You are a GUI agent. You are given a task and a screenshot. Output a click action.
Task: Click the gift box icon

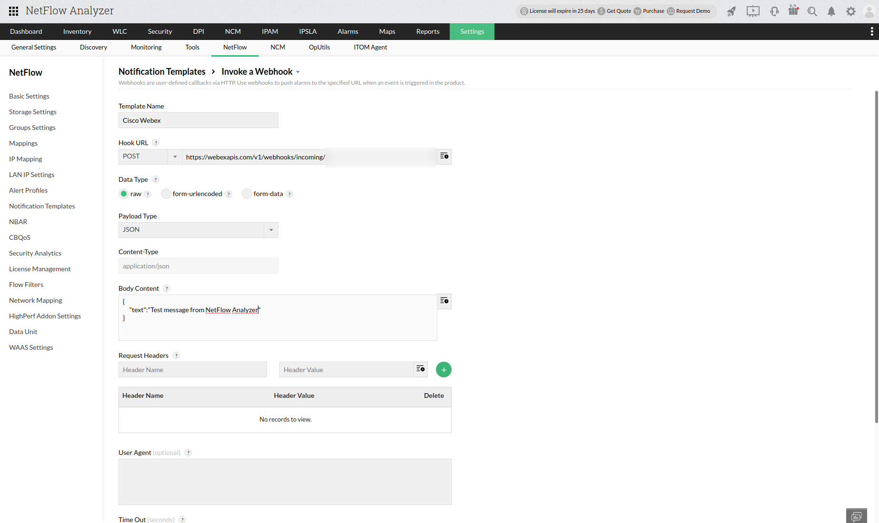[x=793, y=10]
